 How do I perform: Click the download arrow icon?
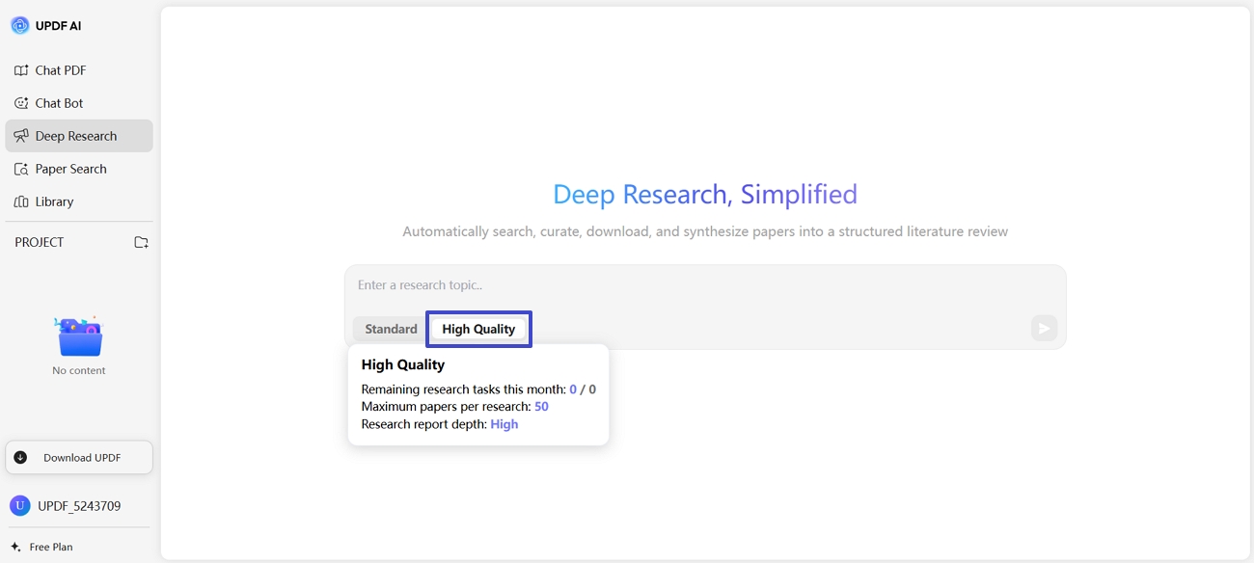tap(20, 458)
